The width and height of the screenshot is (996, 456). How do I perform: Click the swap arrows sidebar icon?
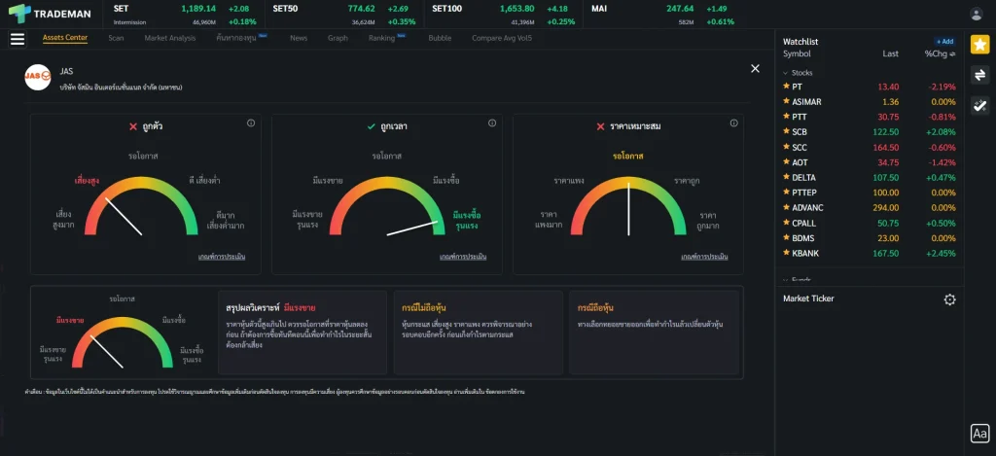[x=979, y=75]
